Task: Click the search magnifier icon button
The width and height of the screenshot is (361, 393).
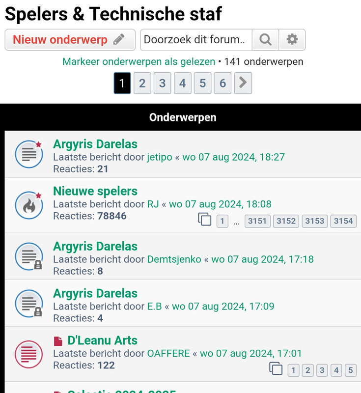Action: point(265,40)
